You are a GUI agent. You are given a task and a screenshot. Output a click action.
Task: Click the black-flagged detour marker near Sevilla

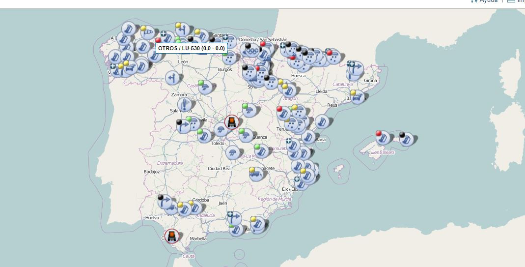point(166,202)
